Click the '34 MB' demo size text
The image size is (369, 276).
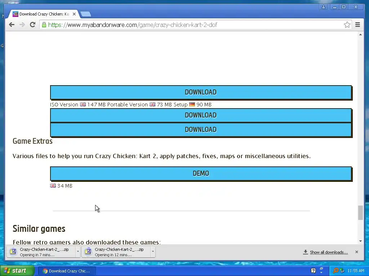[65, 186]
